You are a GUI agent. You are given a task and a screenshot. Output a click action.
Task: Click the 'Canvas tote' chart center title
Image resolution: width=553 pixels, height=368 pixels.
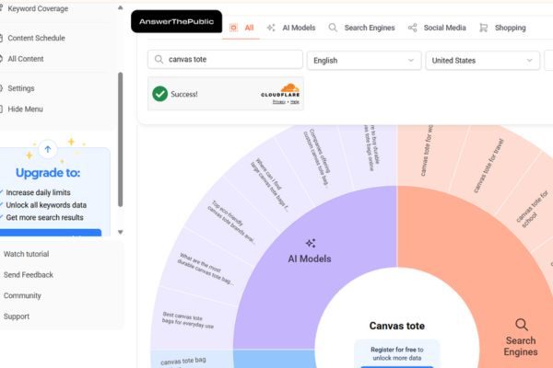point(396,326)
